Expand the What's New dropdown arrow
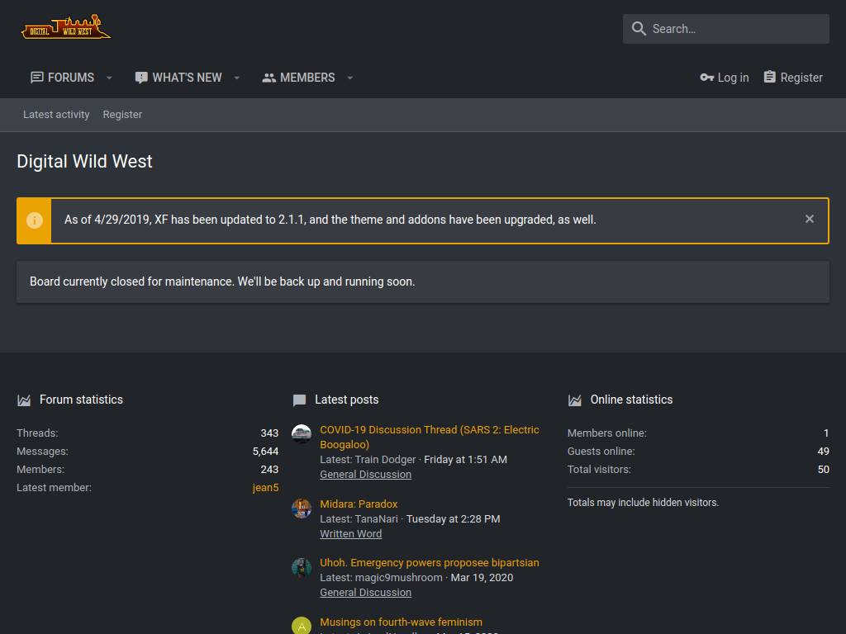Image resolution: width=846 pixels, height=634 pixels. click(x=237, y=78)
